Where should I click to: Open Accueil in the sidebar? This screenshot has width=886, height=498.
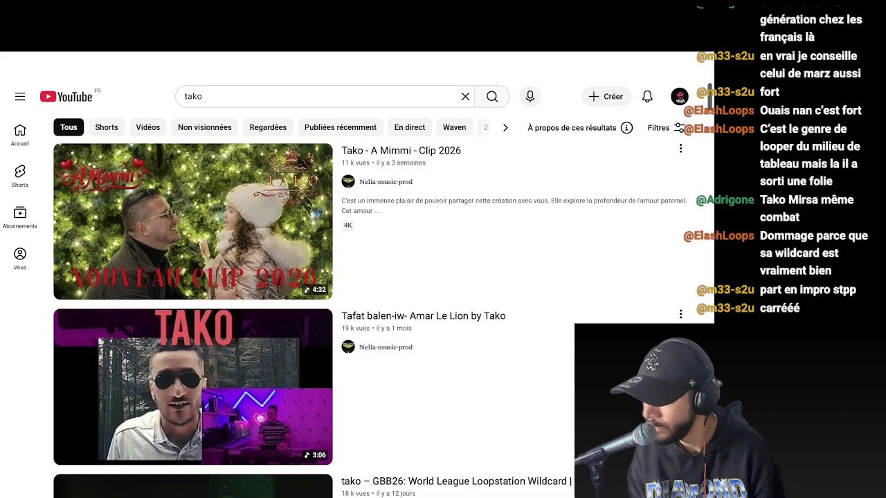pos(20,135)
